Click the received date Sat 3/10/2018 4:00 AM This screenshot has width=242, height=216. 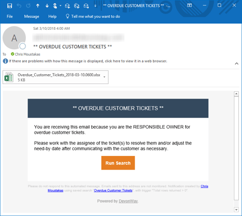pyautogui.click(x=51, y=29)
